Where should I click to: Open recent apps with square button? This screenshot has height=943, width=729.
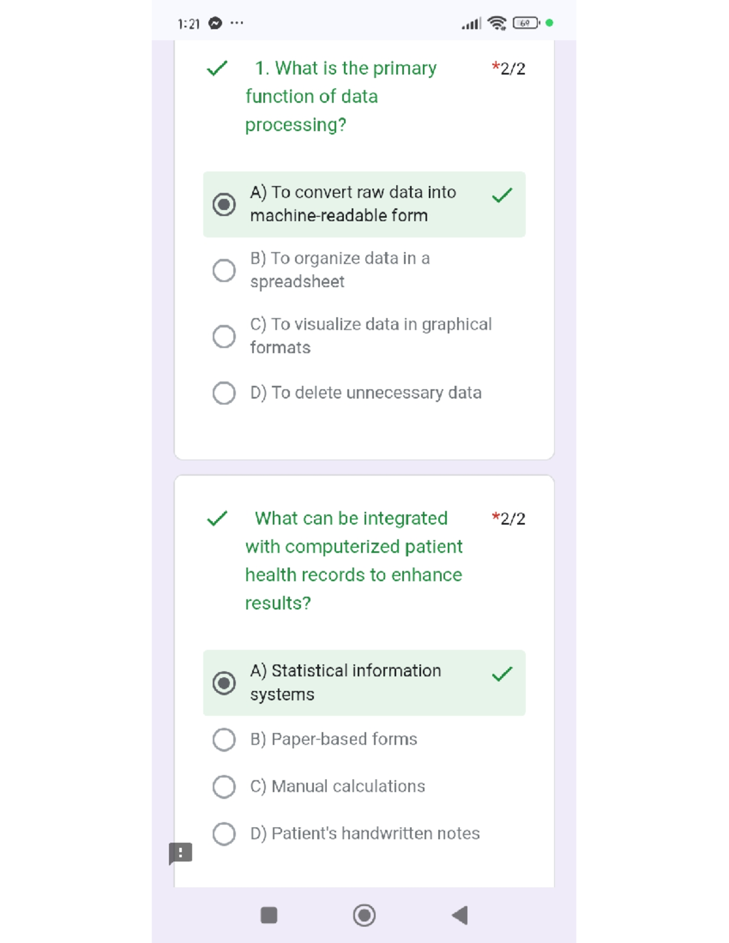coord(269,915)
